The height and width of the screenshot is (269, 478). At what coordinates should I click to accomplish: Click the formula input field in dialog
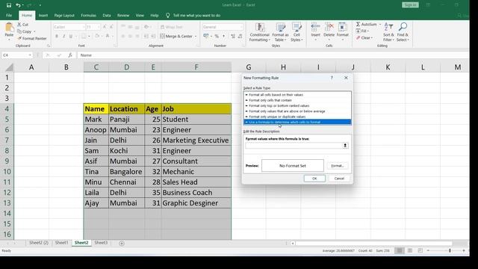pos(294,146)
